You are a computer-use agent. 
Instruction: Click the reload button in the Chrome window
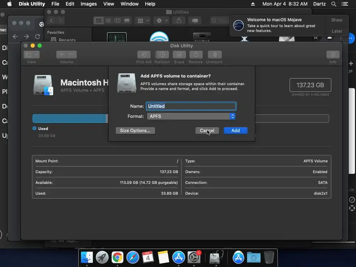38,37
